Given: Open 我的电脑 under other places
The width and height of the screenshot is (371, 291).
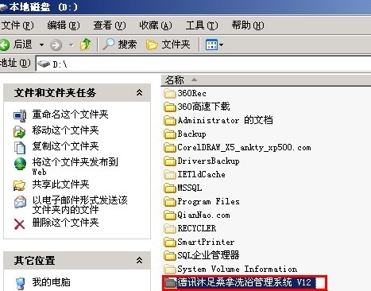Looking at the screenshot, I should tap(52, 282).
